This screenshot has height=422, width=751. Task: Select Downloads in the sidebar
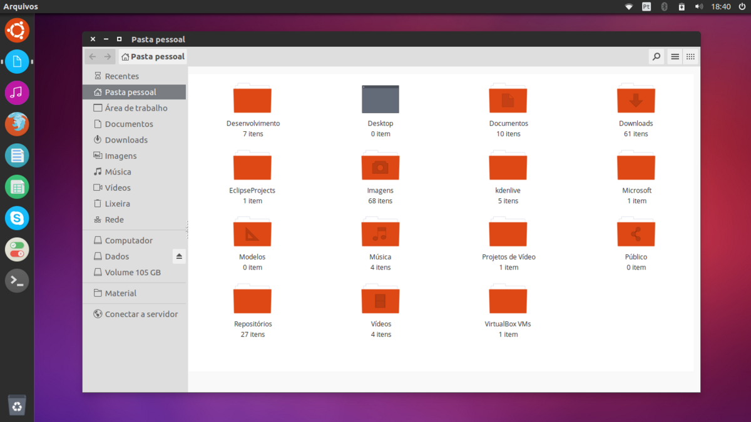(x=134, y=139)
